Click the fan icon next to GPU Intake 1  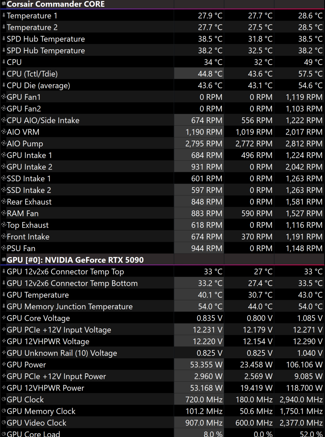(x=4, y=155)
